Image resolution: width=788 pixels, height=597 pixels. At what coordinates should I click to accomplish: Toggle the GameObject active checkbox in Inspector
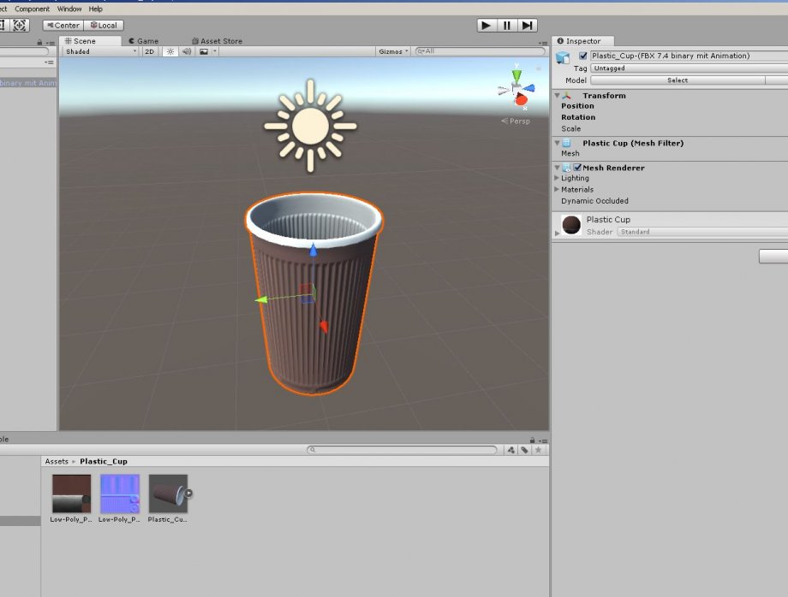point(583,55)
